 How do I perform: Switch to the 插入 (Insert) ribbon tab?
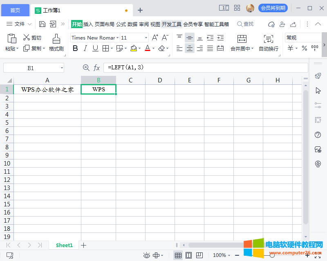(88, 24)
